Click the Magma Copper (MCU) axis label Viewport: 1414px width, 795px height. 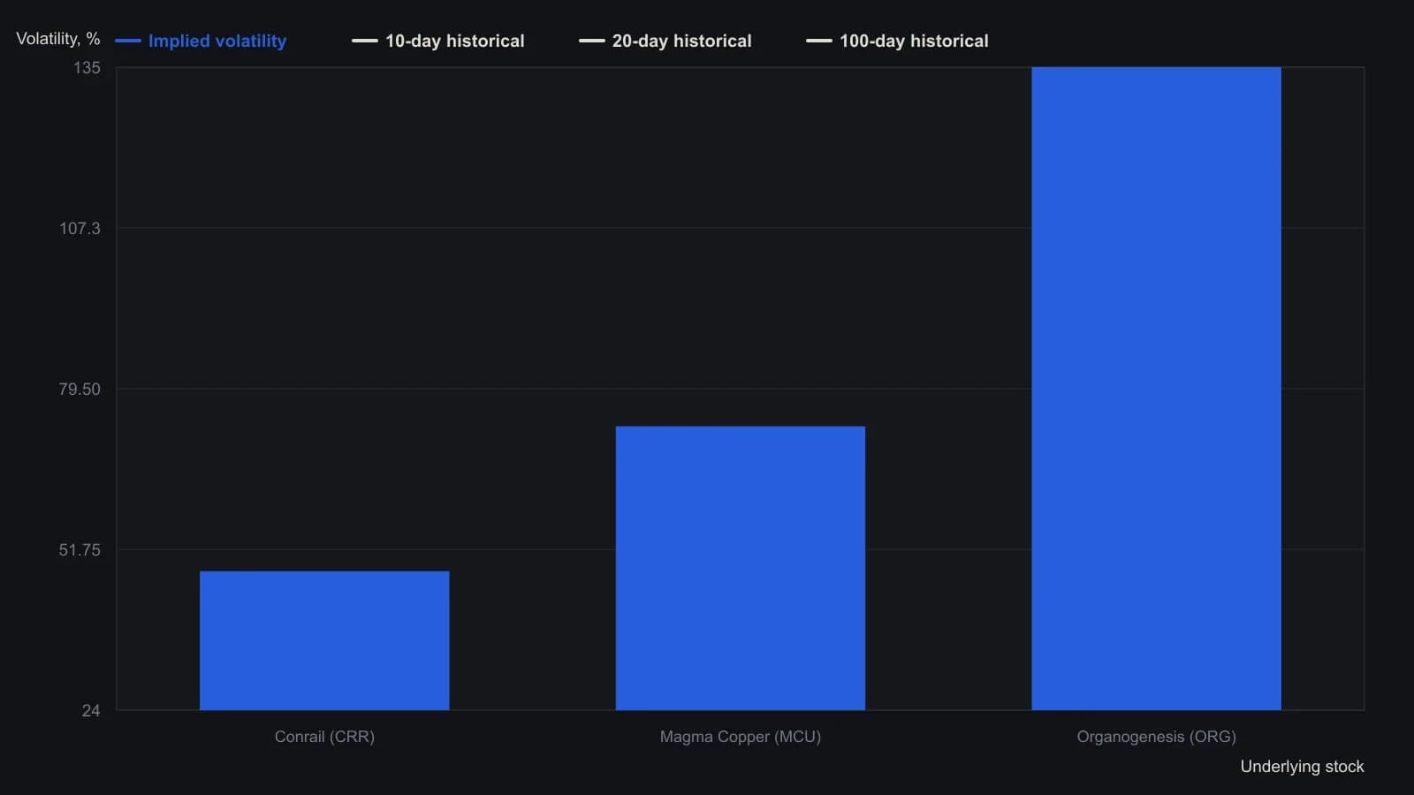pos(741,737)
